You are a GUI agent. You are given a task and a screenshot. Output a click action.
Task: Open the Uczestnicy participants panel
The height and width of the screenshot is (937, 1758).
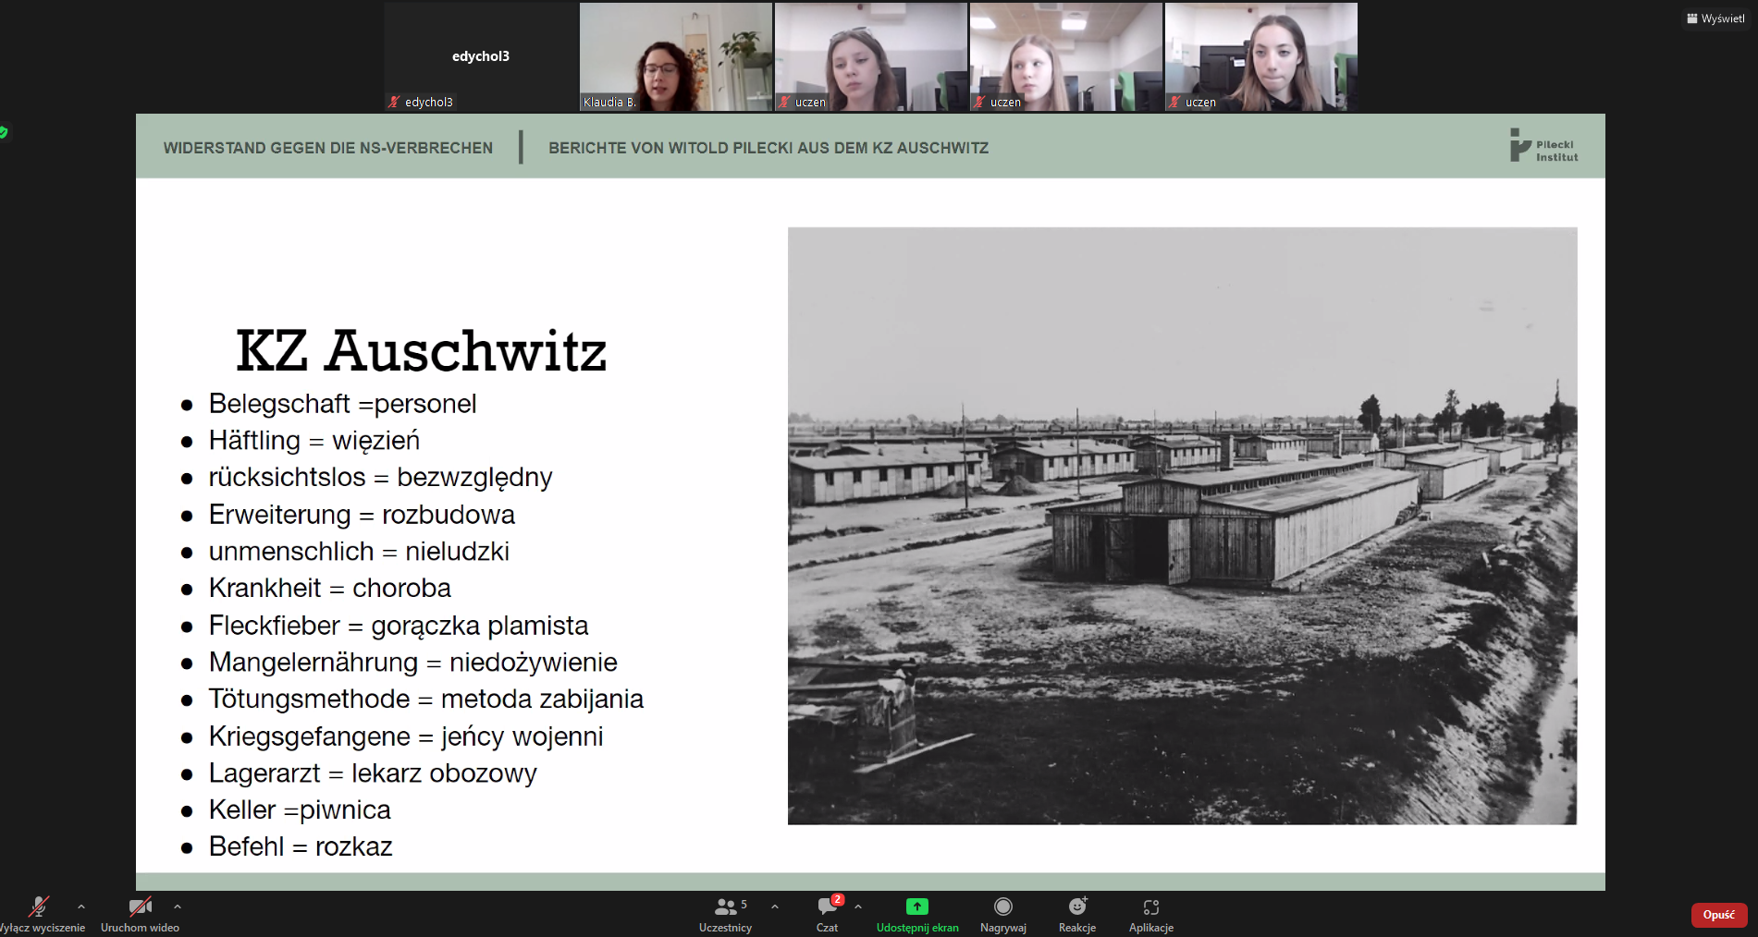tap(726, 913)
